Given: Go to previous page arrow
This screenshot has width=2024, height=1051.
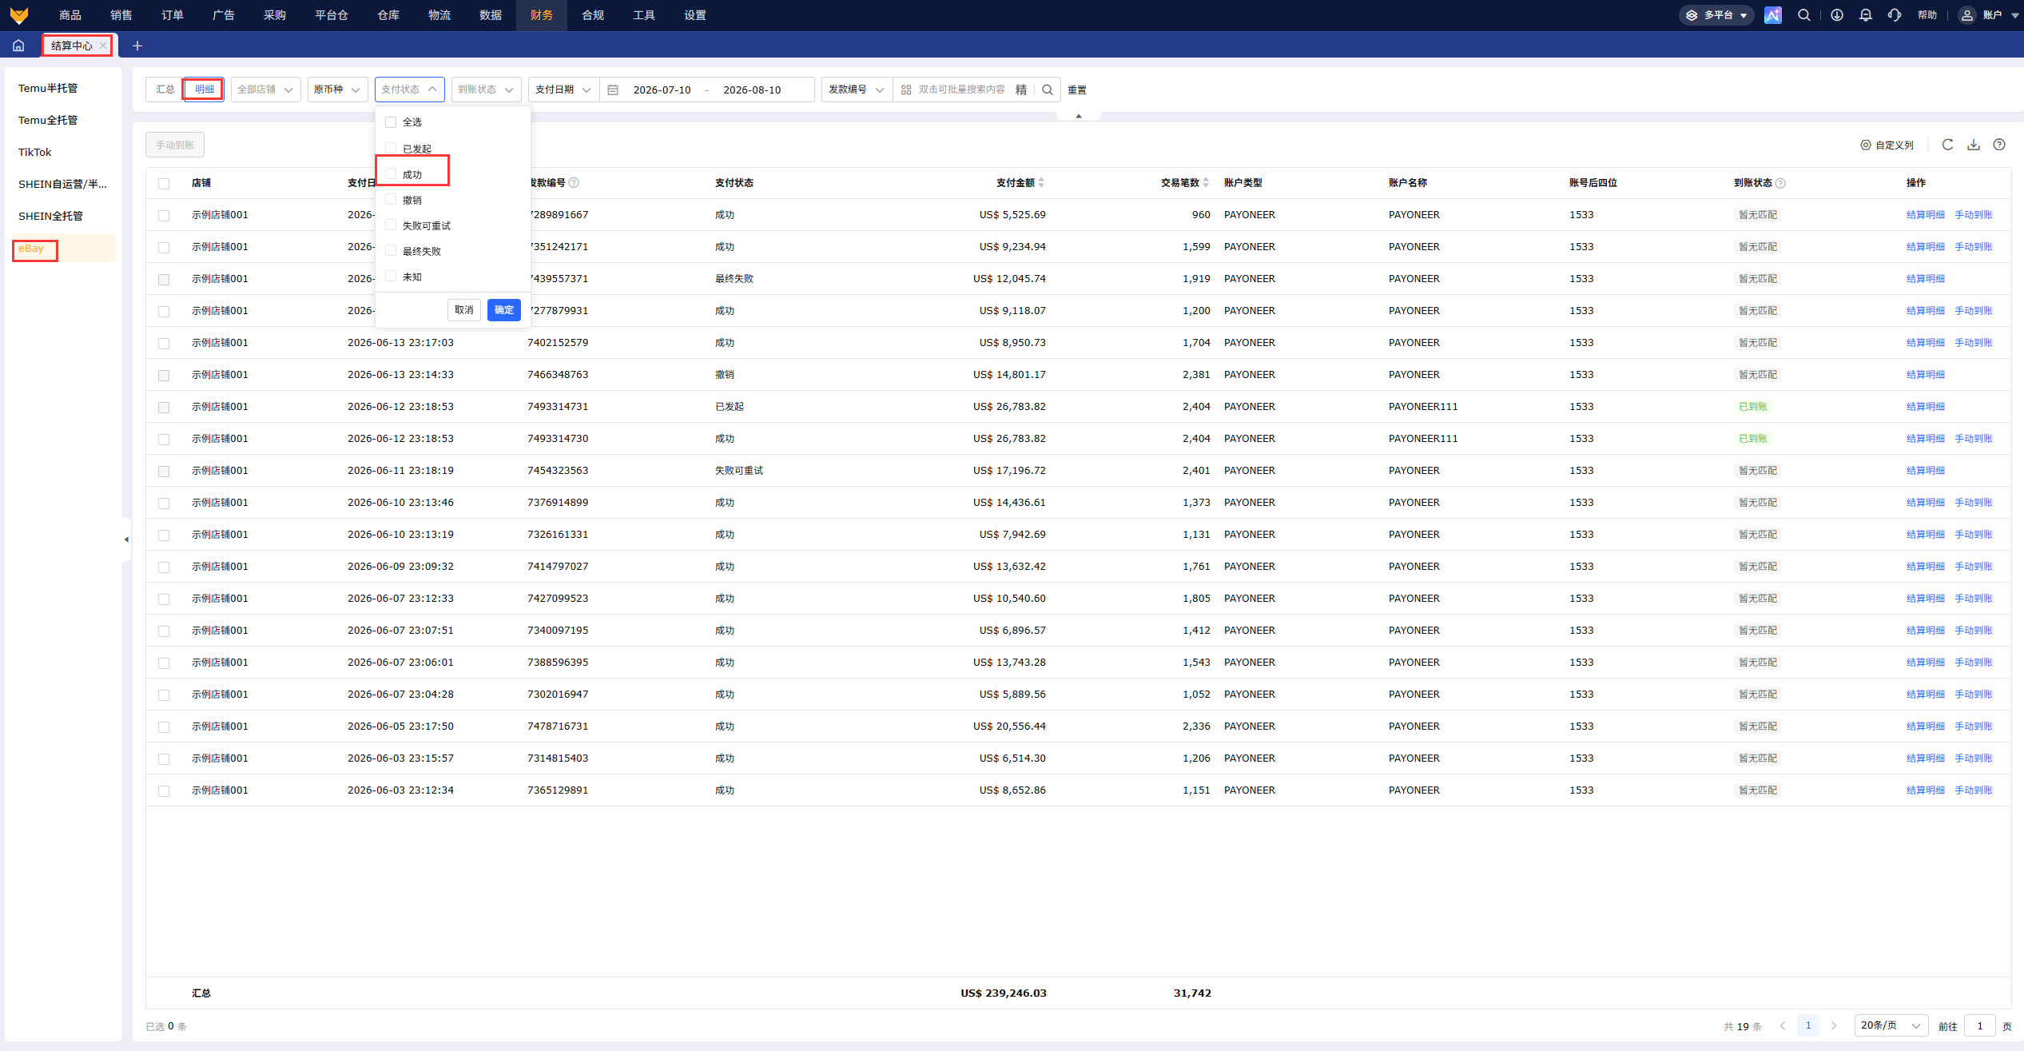Looking at the screenshot, I should pos(1783,1025).
